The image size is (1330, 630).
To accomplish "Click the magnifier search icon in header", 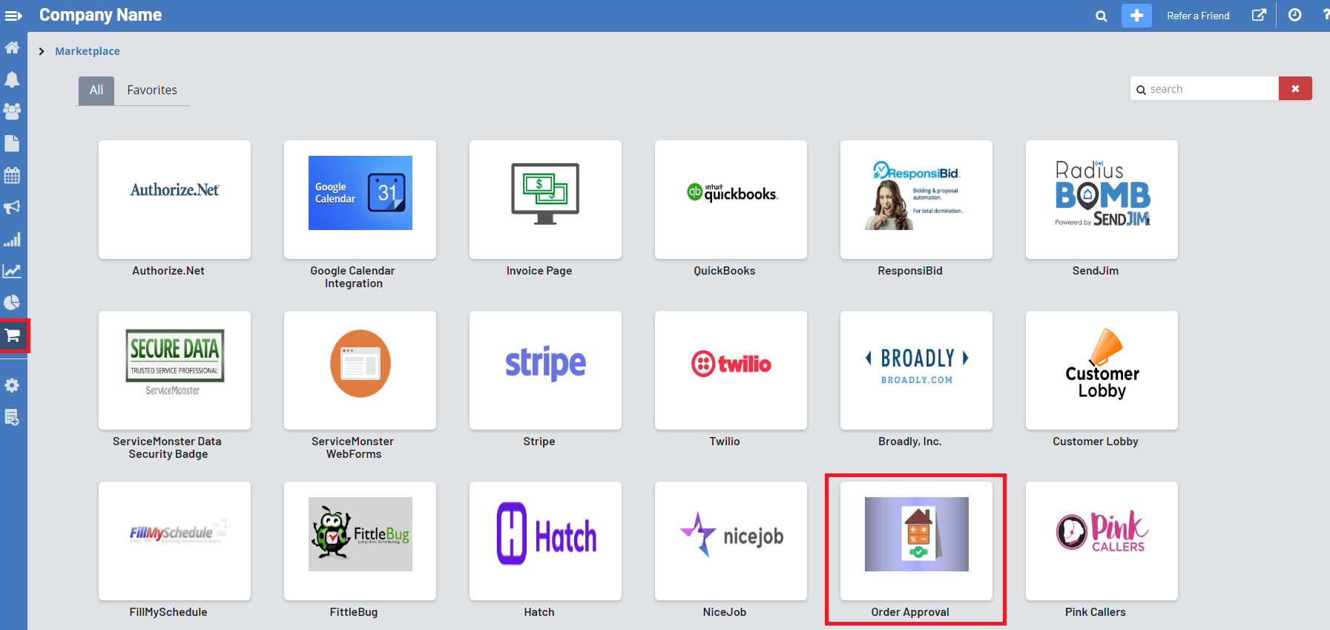I will pyautogui.click(x=1102, y=16).
